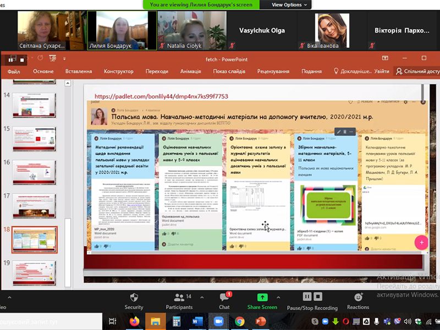Open the Reactions emoji menu

tap(358, 301)
